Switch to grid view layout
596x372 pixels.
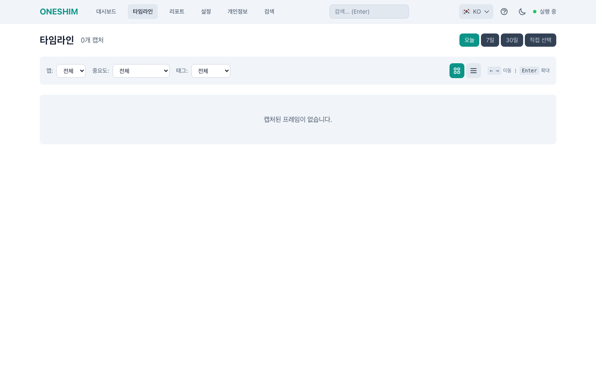point(457,71)
